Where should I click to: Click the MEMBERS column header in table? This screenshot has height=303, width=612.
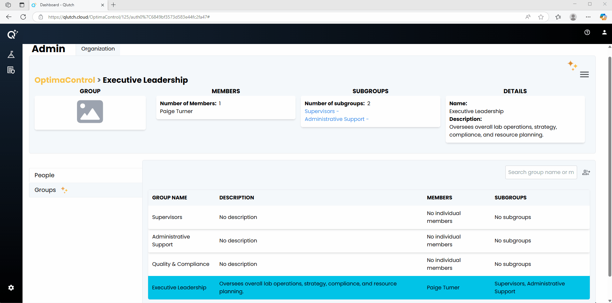(439, 198)
